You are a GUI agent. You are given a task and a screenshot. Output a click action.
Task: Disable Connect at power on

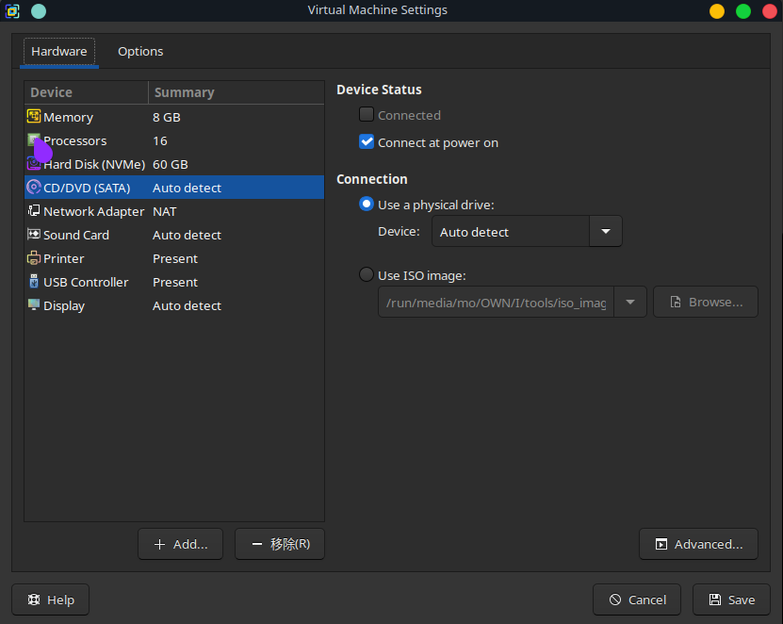[x=366, y=140]
